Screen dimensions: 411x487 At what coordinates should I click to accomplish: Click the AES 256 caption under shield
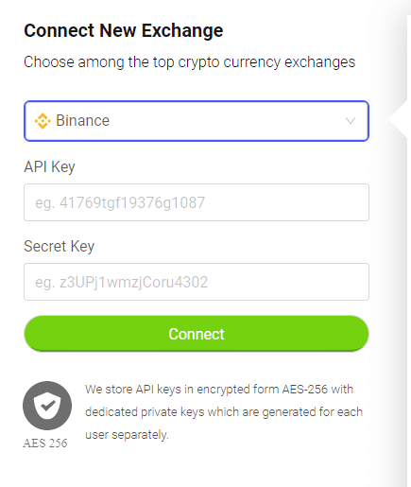click(x=45, y=443)
